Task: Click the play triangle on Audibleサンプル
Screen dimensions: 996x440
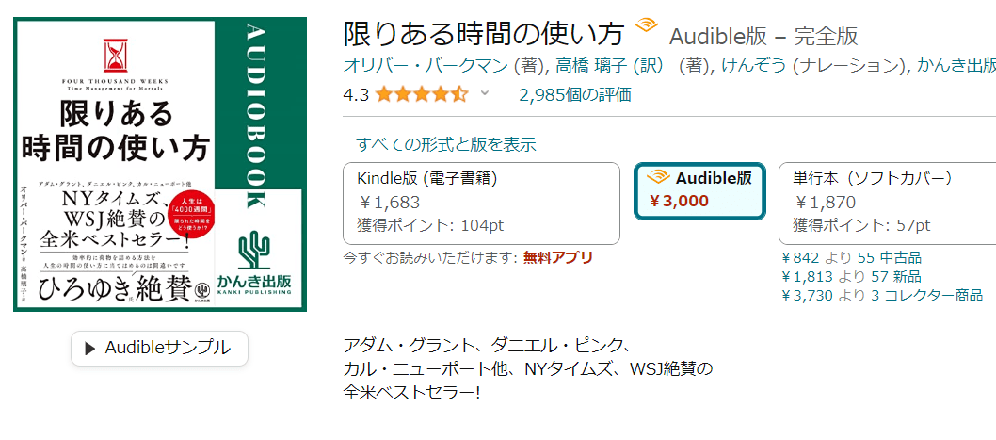Action: (90, 349)
